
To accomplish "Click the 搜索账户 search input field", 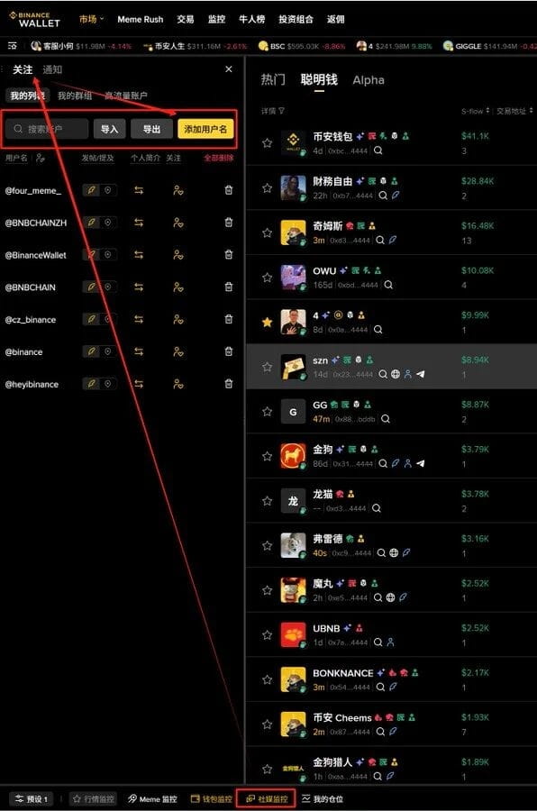I will 47,129.
